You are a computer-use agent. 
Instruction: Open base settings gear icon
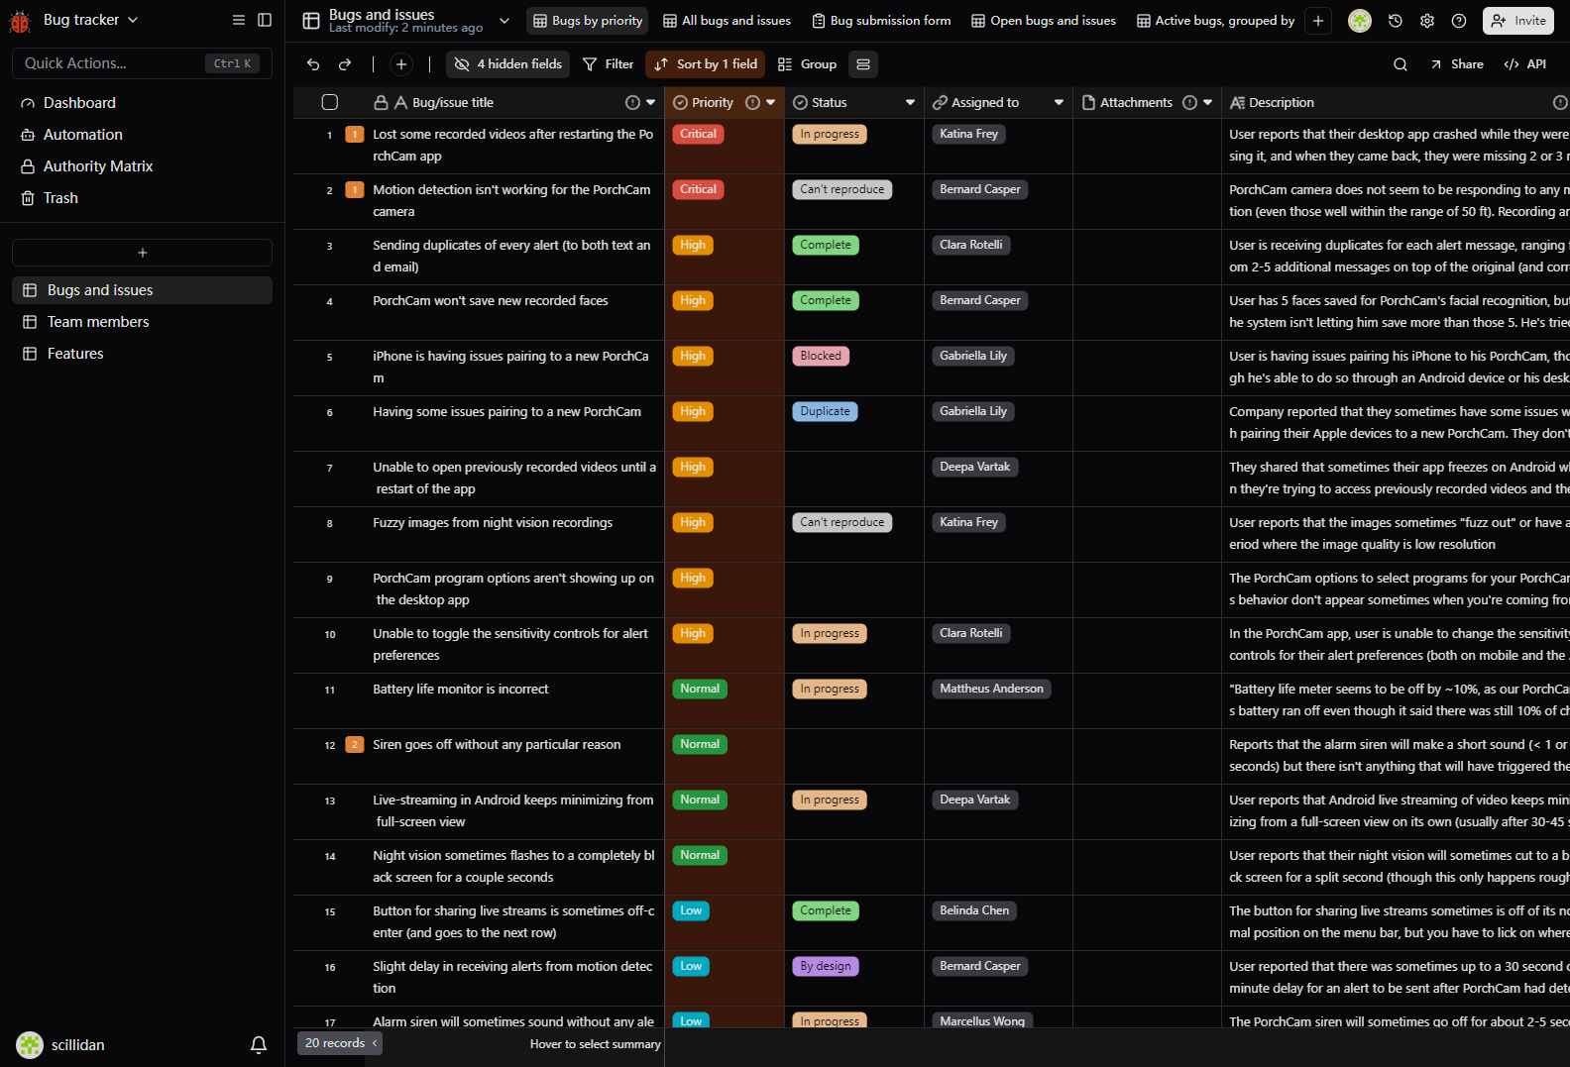1427,21
